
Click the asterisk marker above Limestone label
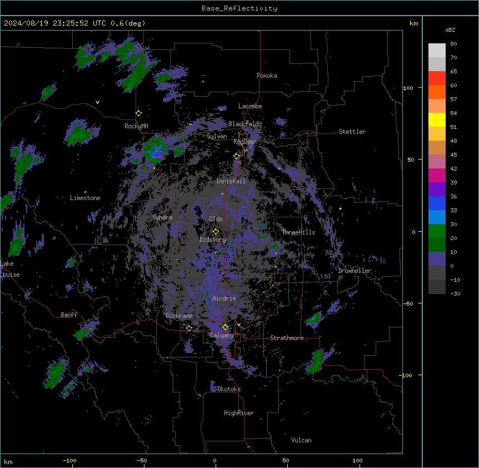[85, 192]
